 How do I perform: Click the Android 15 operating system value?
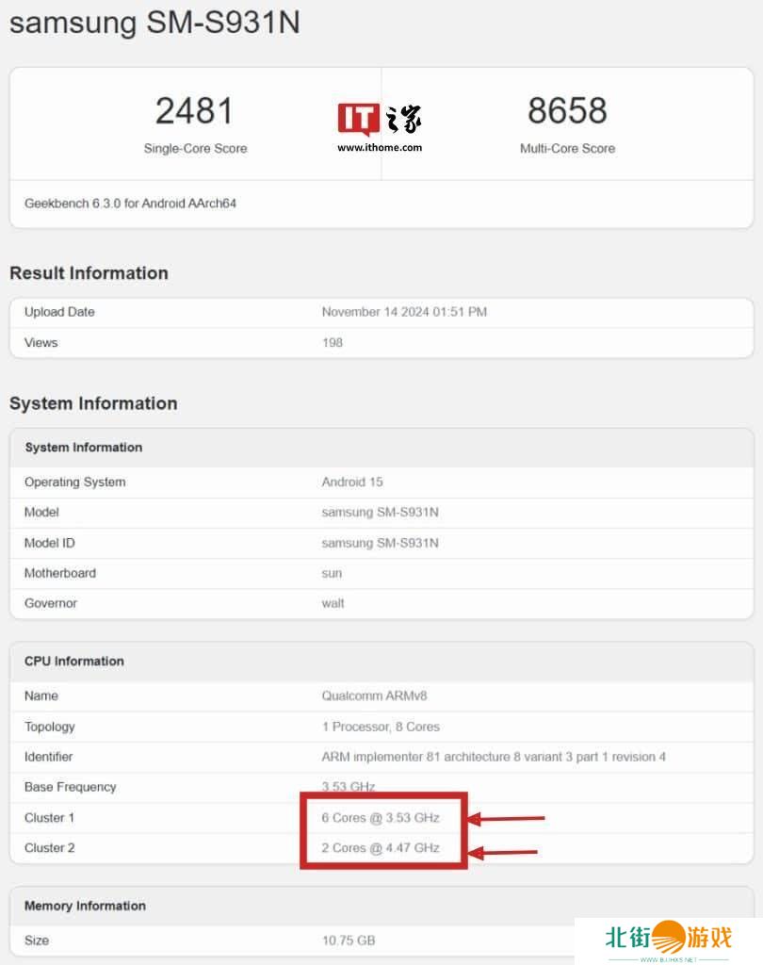(x=352, y=482)
